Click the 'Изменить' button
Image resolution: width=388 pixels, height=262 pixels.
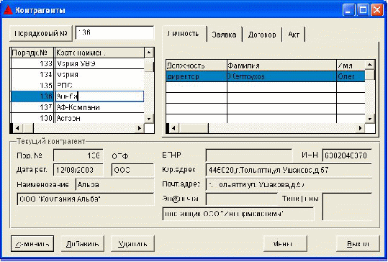[x=32, y=244]
